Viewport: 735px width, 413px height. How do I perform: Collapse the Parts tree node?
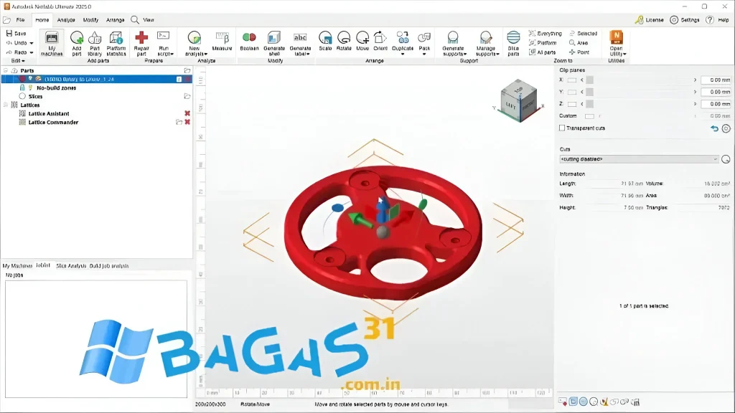(x=6, y=71)
